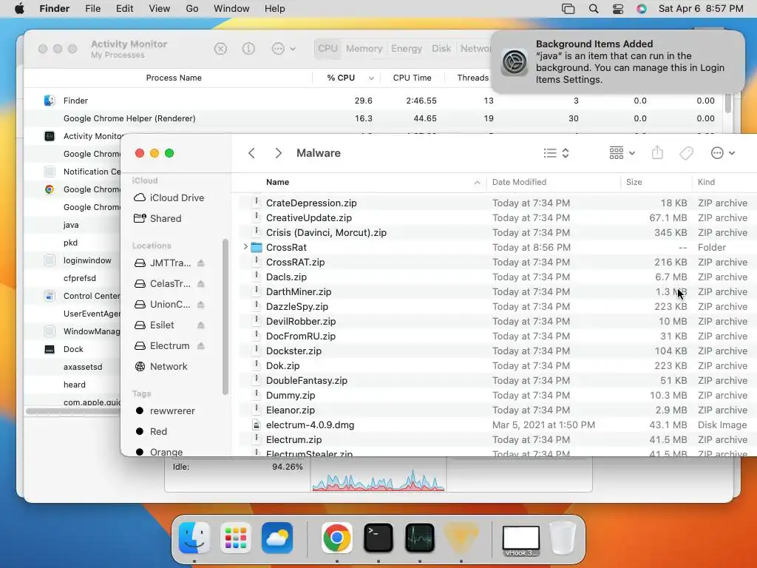This screenshot has height=568, width=757.
Task: Eject the UnionC... volume
Action: pos(201,305)
